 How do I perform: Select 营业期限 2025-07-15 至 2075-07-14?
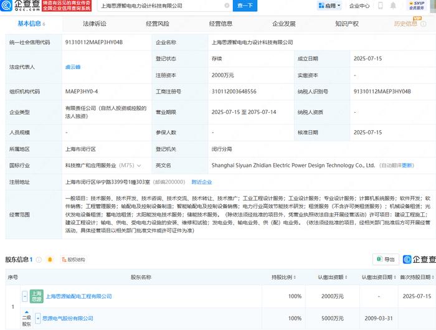click(244, 112)
